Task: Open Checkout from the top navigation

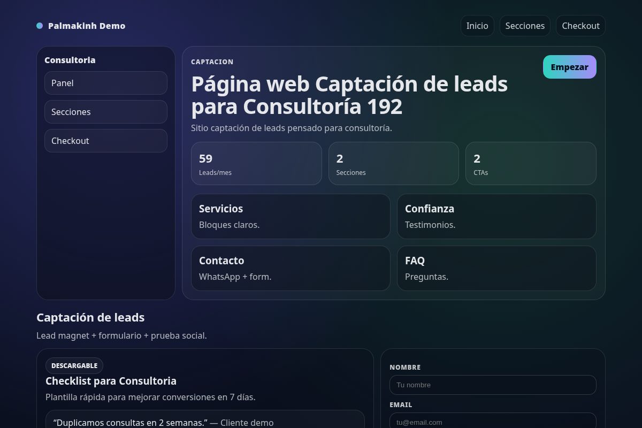Action: (x=580, y=25)
